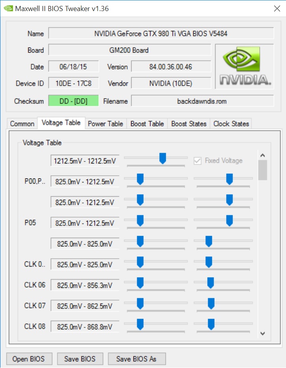
Task: Click the Checksum label text
Action: 29,101
